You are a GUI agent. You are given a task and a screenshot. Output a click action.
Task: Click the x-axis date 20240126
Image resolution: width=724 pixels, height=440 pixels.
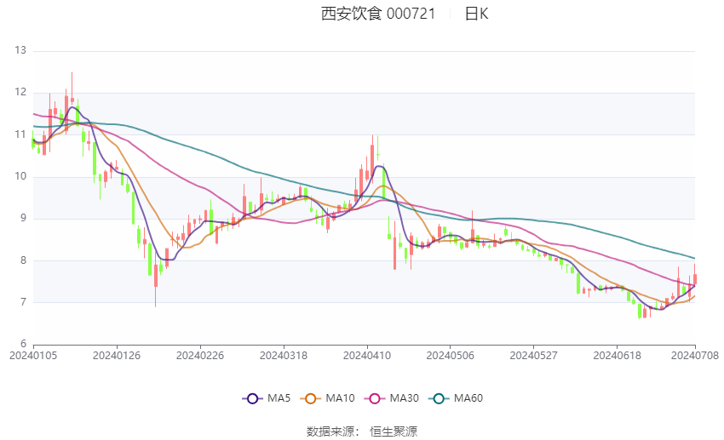click(x=117, y=356)
